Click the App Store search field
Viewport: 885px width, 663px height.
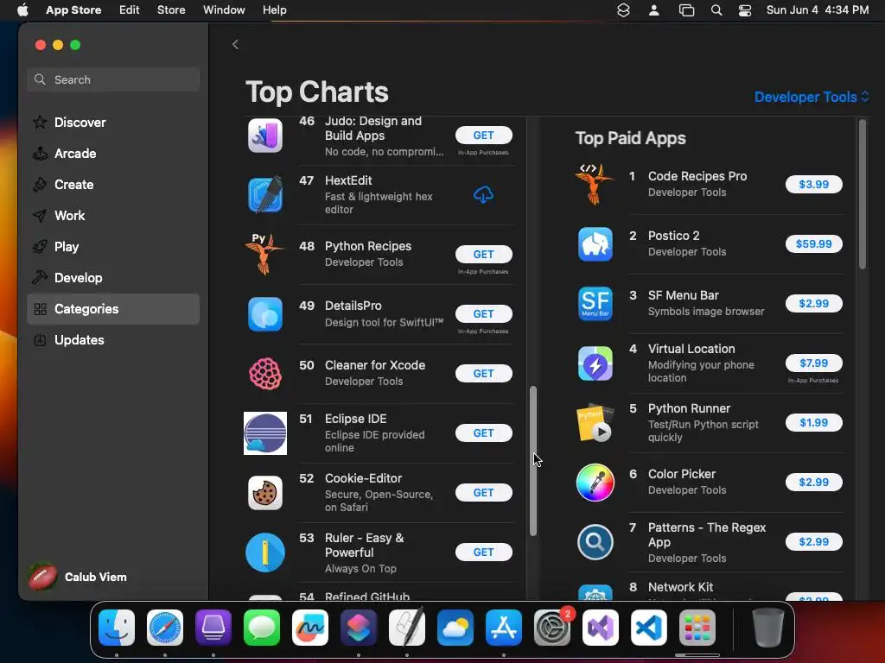click(113, 79)
